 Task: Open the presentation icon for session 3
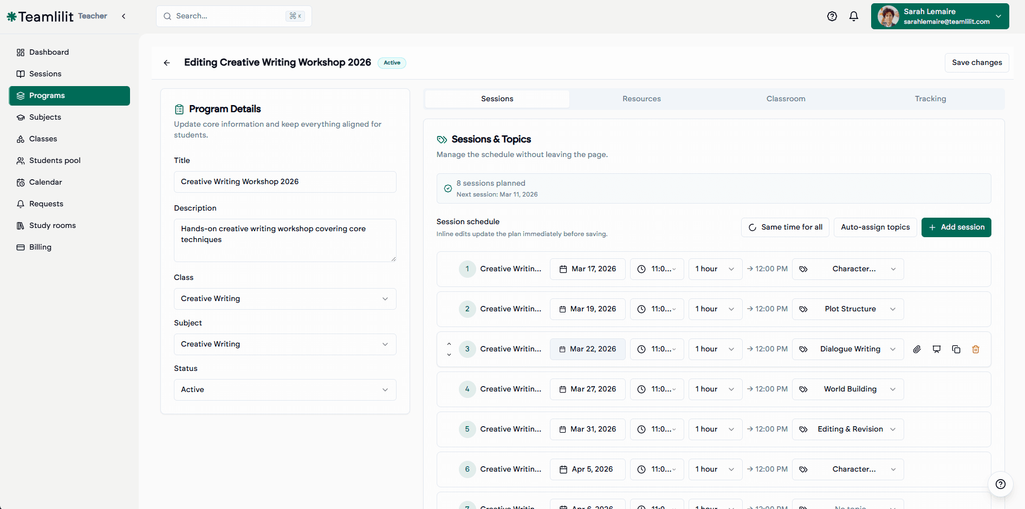[937, 349]
